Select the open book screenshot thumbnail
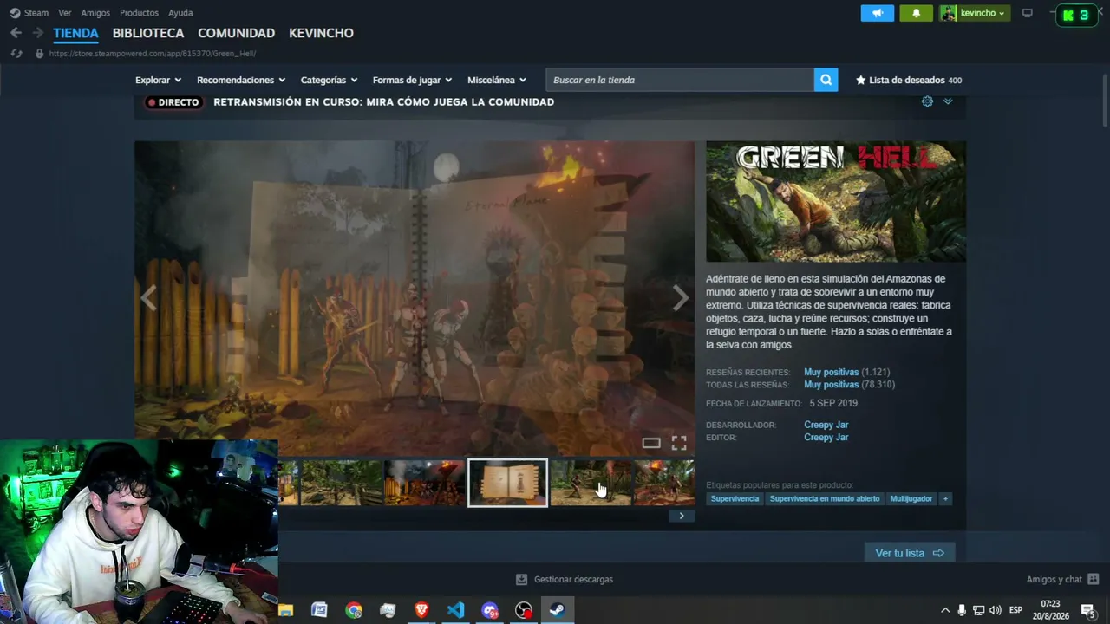 (507, 483)
